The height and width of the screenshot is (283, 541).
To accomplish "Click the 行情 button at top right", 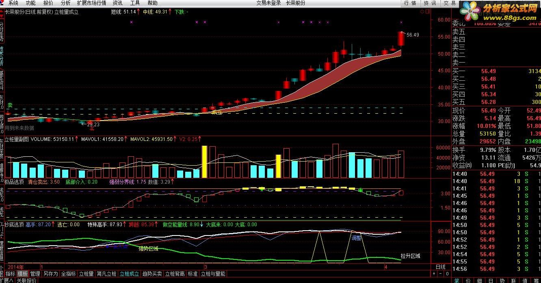I will pos(410,3).
